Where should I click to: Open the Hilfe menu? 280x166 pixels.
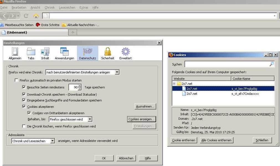[95, 7]
